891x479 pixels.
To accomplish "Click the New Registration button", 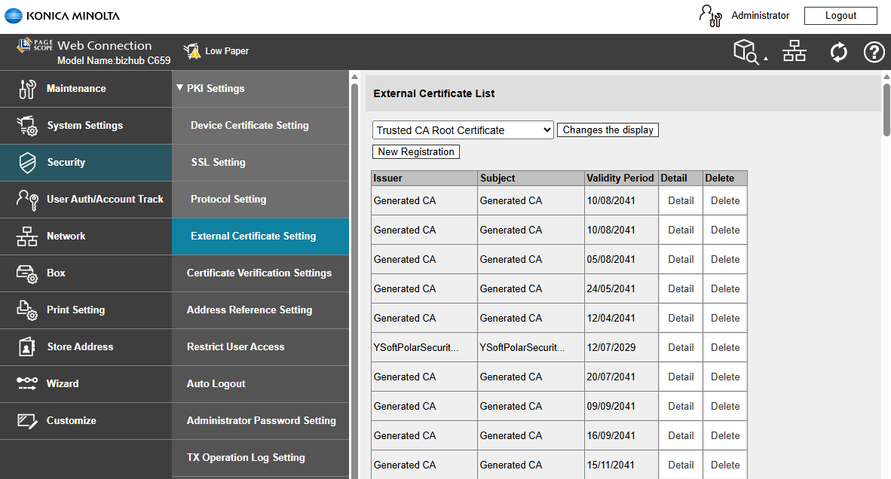I will 416,151.
